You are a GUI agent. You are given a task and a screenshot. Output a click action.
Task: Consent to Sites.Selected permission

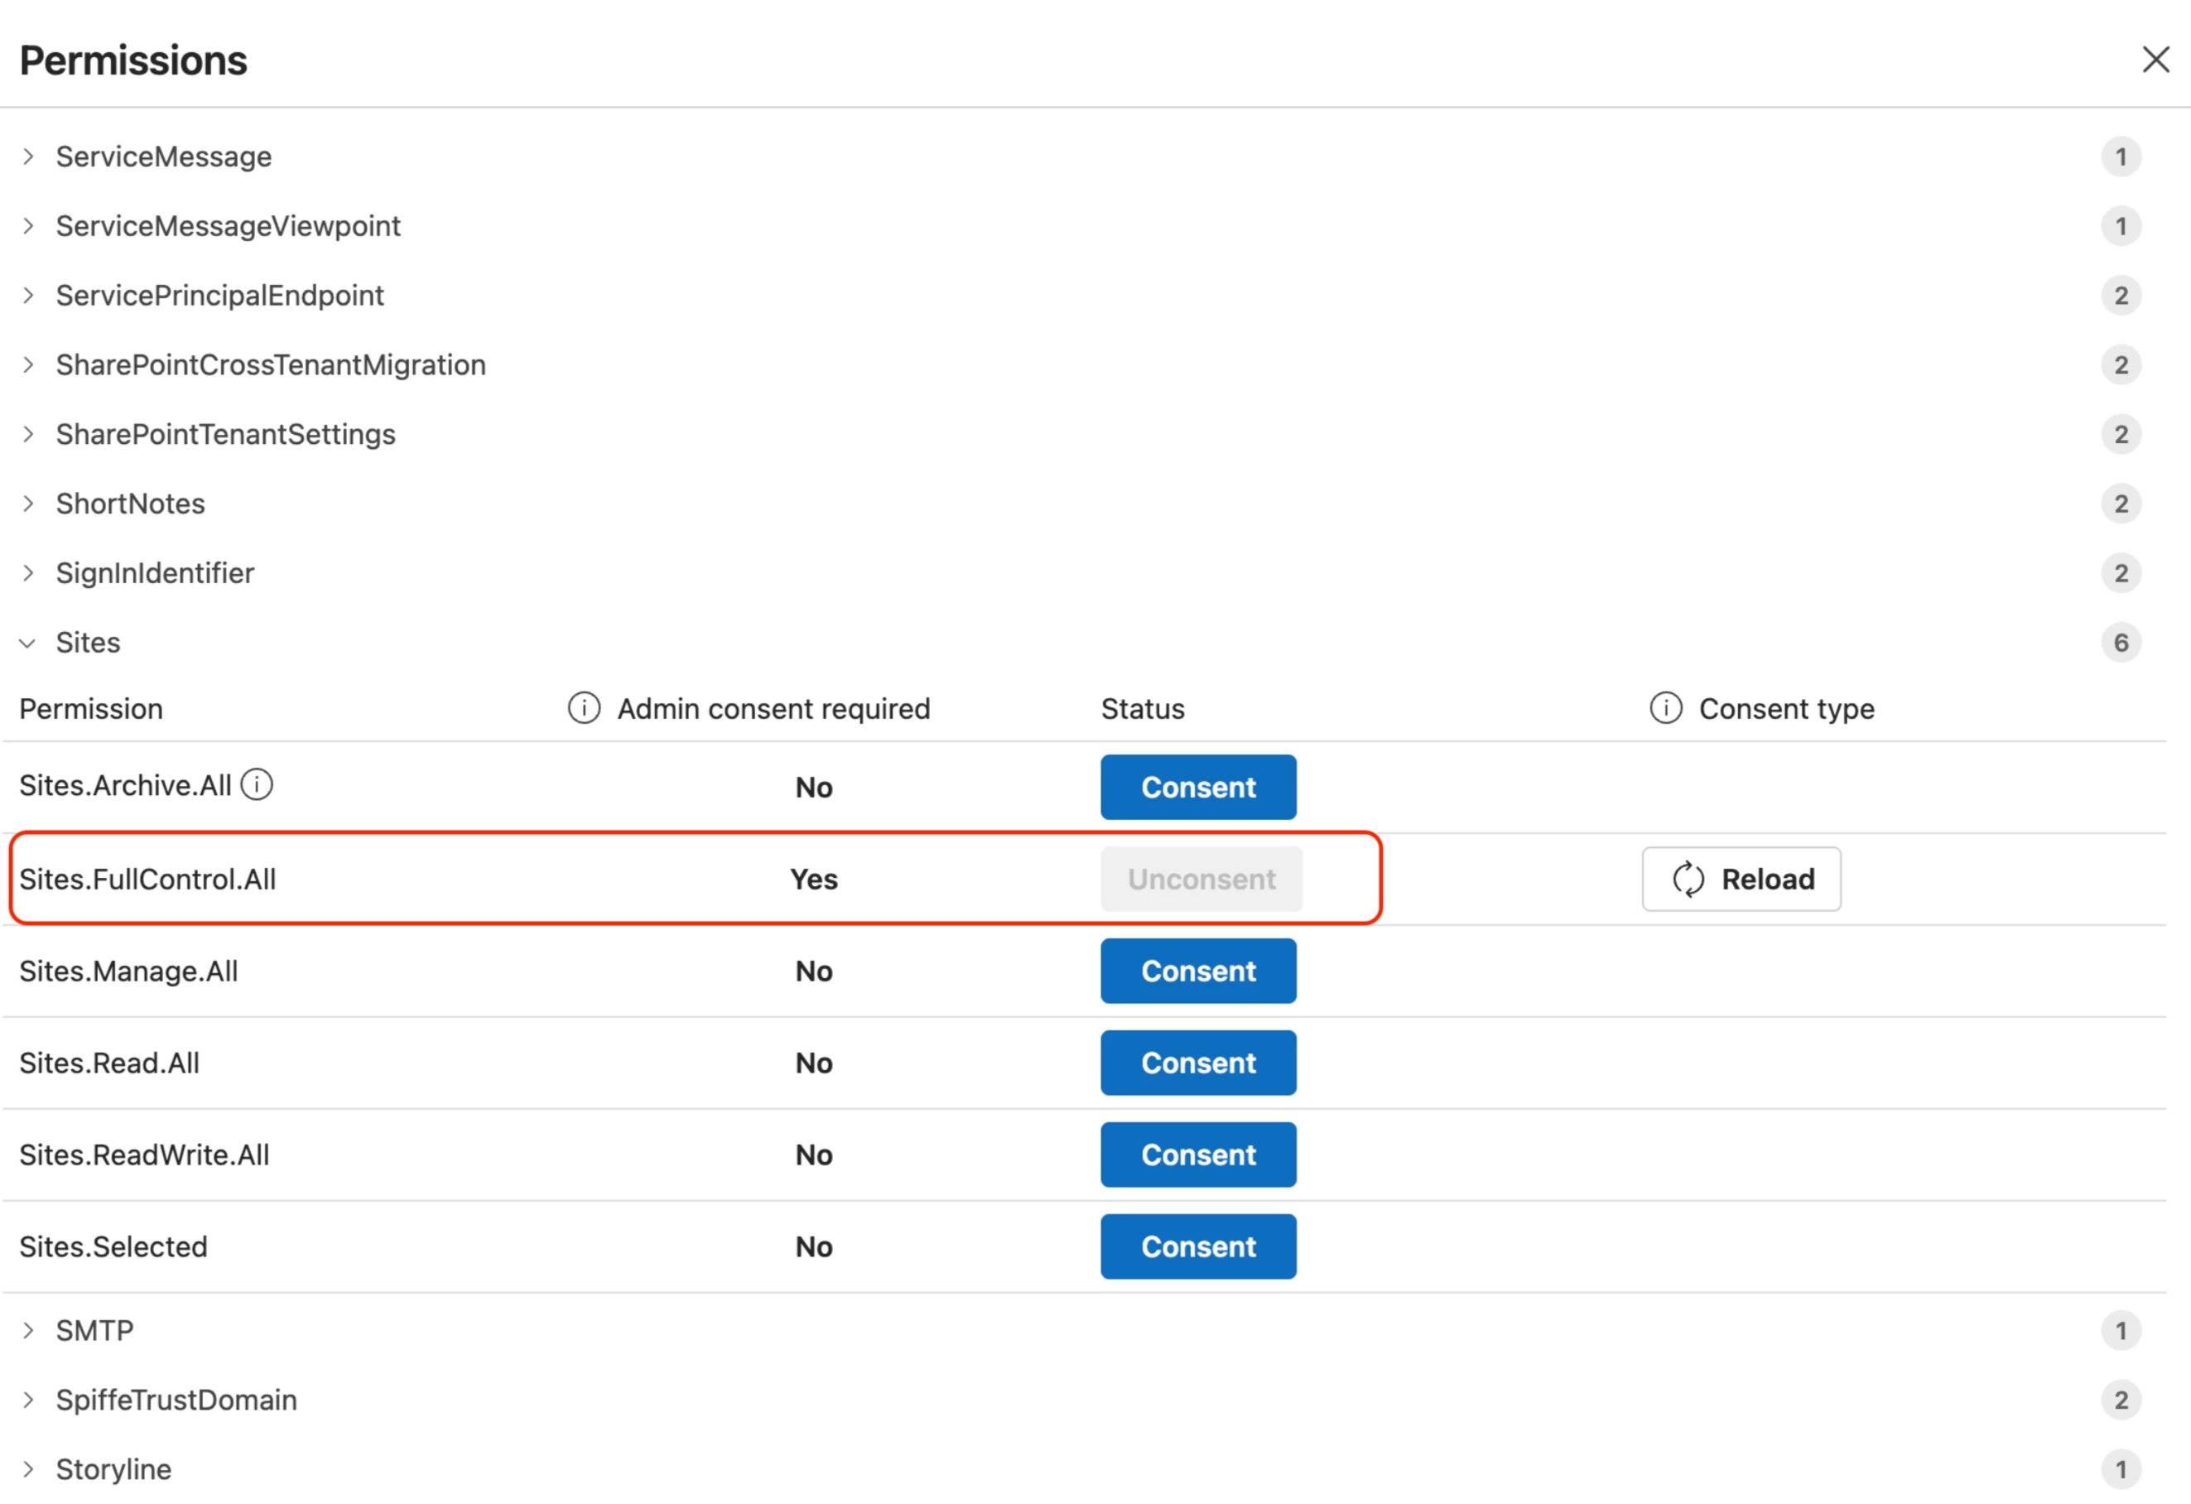coord(1198,1246)
